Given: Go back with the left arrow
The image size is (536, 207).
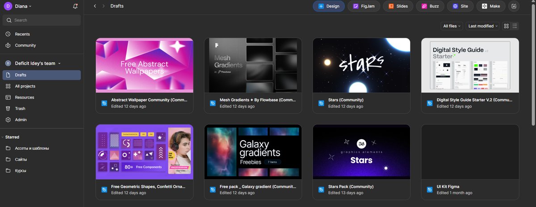Looking at the screenshot, I should click(95, 6).
